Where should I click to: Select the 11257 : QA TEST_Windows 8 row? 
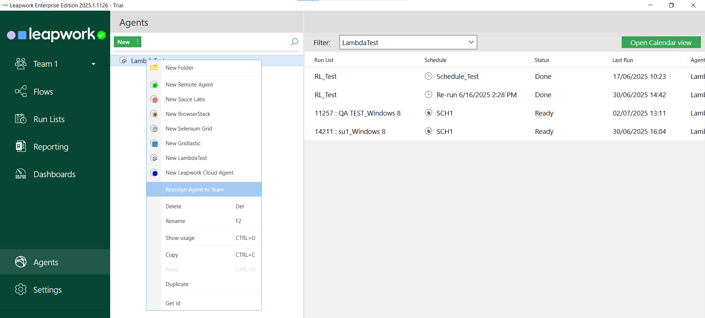pos(357,113)
